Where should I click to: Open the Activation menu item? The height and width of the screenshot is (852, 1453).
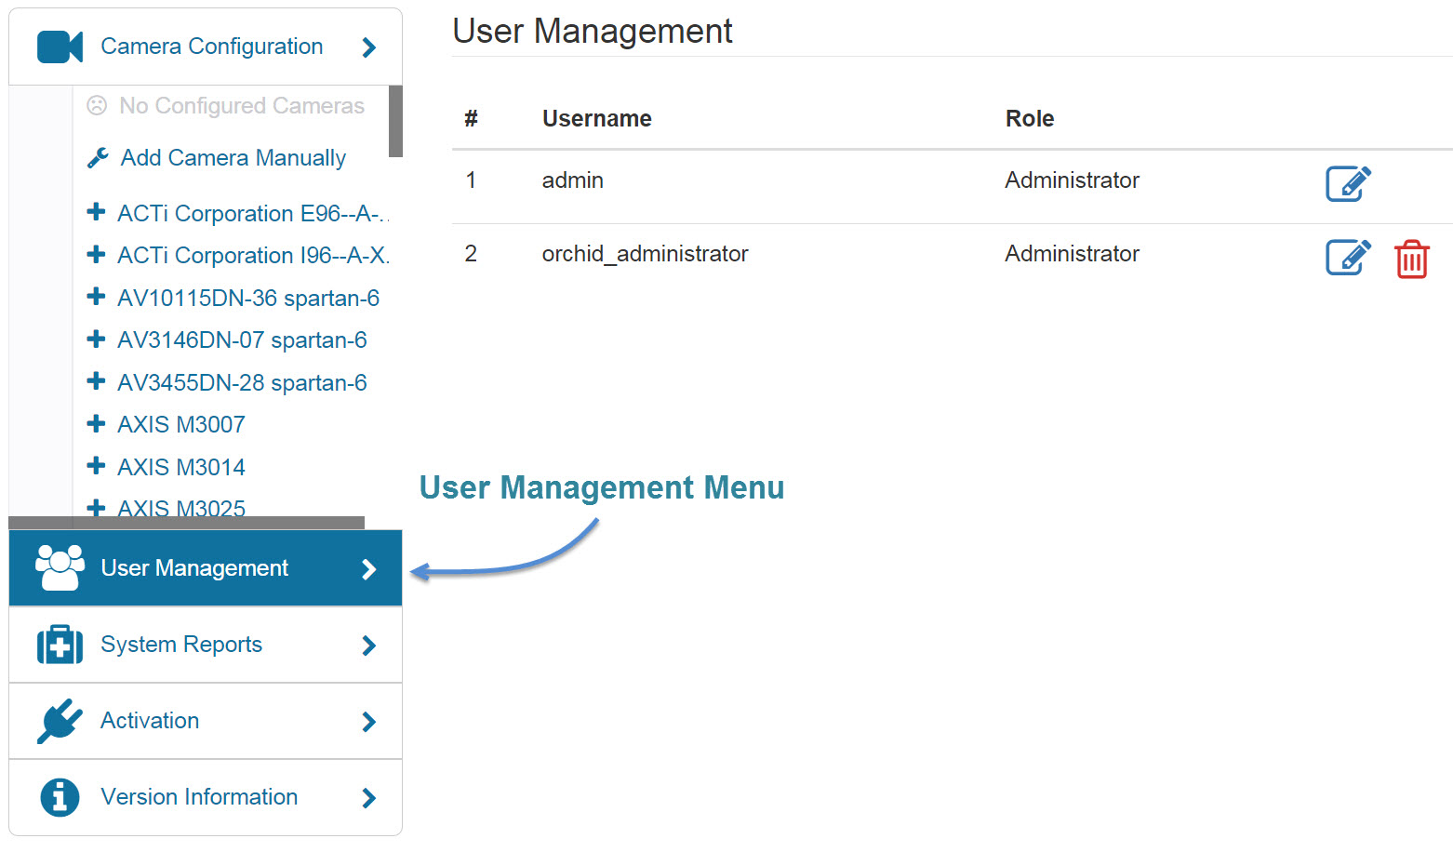(206, 721)
